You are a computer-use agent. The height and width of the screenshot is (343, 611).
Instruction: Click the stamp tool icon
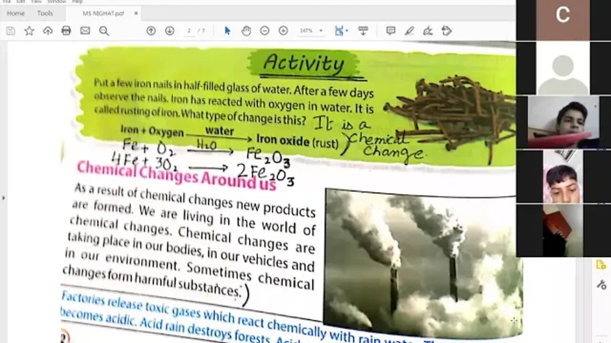446,31
